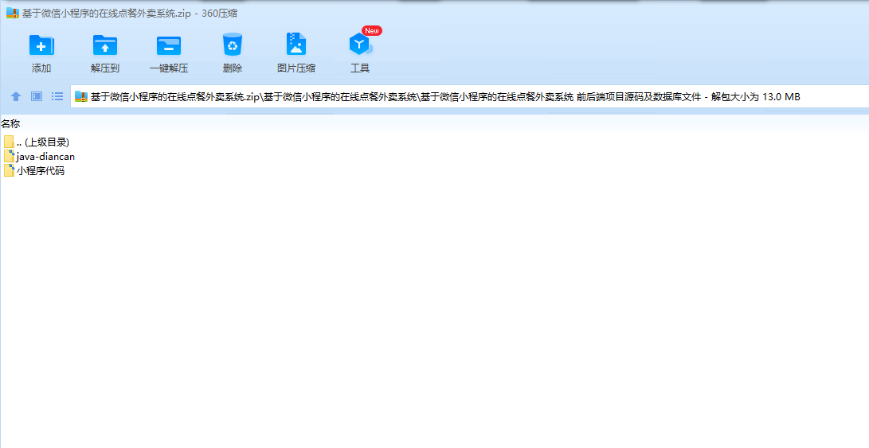Select the java-diancan folder
The width and height of the screenshot is (869, 448).
[39, 157]
